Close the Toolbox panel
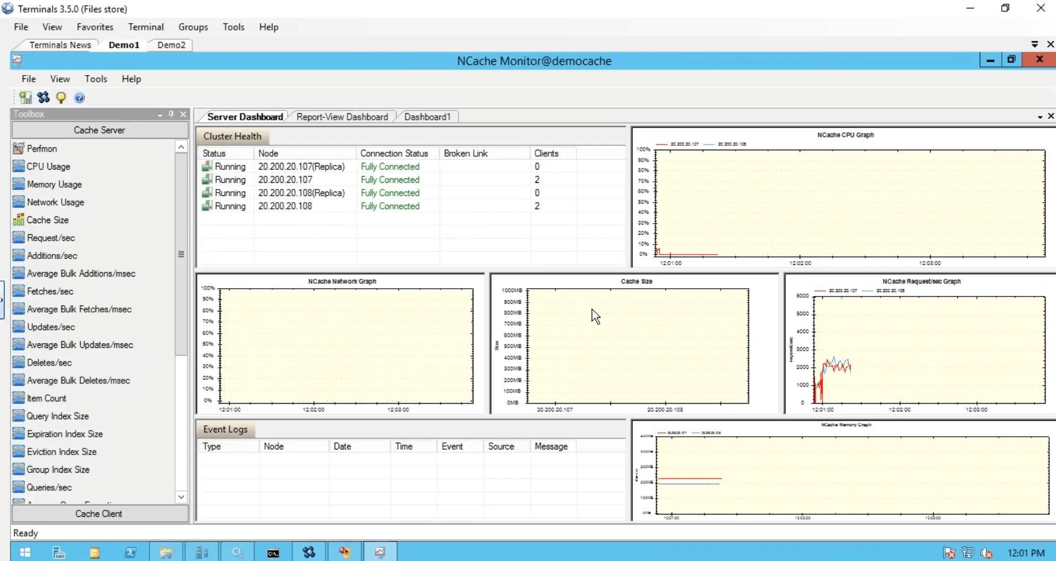The height and width of the screenshot is (561, 1056). (183, 114)
